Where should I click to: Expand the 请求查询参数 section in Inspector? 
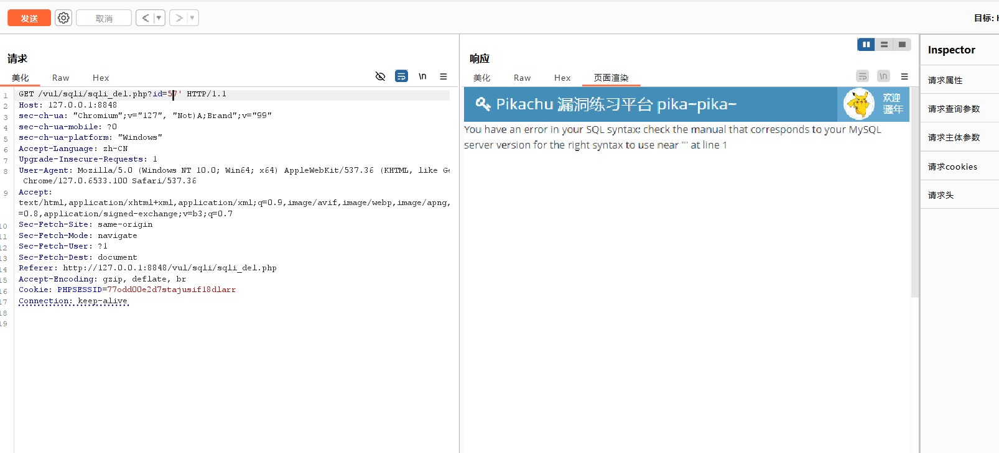coord(954,109)
